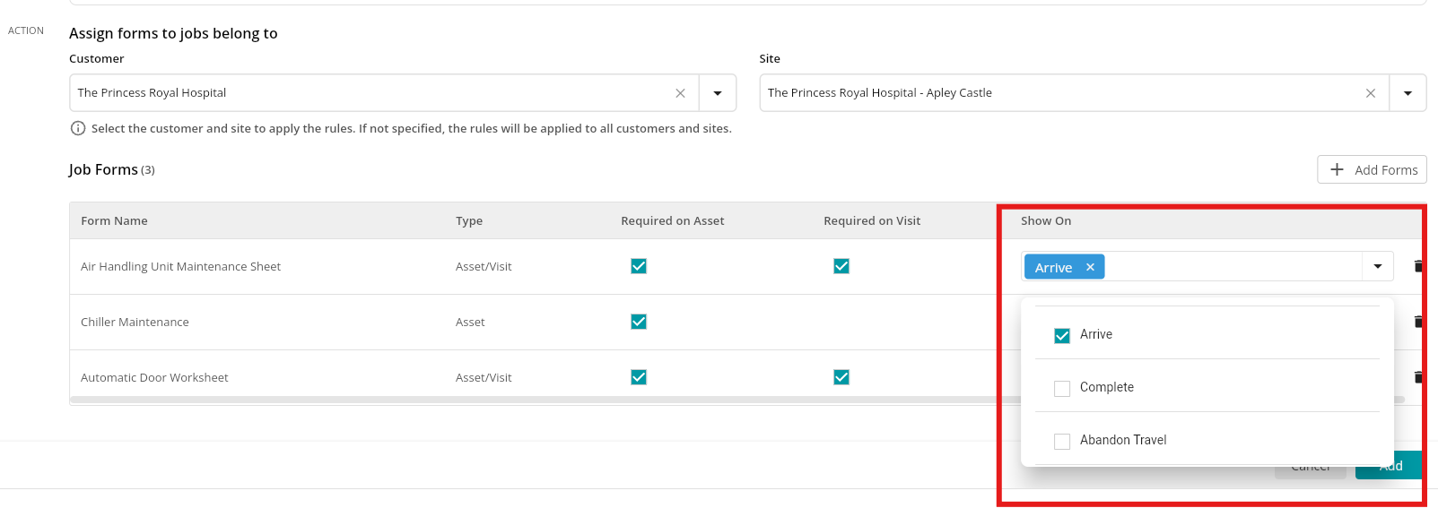This screenshot has height=508, width=1438.
Task: Uncheck Required on Visit for Automatic Door Worksheet
Action: 841,377
